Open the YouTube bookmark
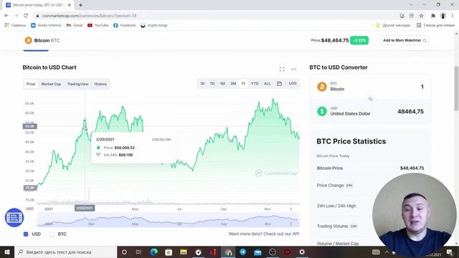 coord(98,26)
